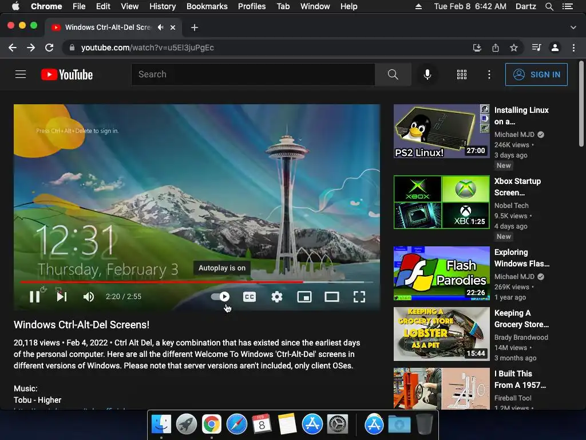This screenshot has width=586, height=440.
Task: Open Exploring Windows Flas... title link
Action: click(522, 258)
